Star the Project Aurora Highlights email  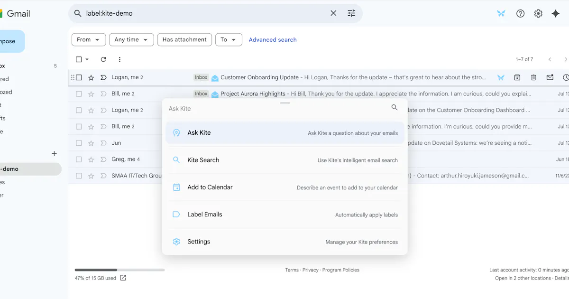tap(91, 94)
